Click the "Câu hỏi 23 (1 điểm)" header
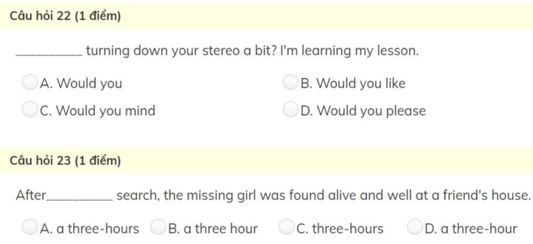Image resolution: width=533 pixels, height=244 pixels. (66, 161)
